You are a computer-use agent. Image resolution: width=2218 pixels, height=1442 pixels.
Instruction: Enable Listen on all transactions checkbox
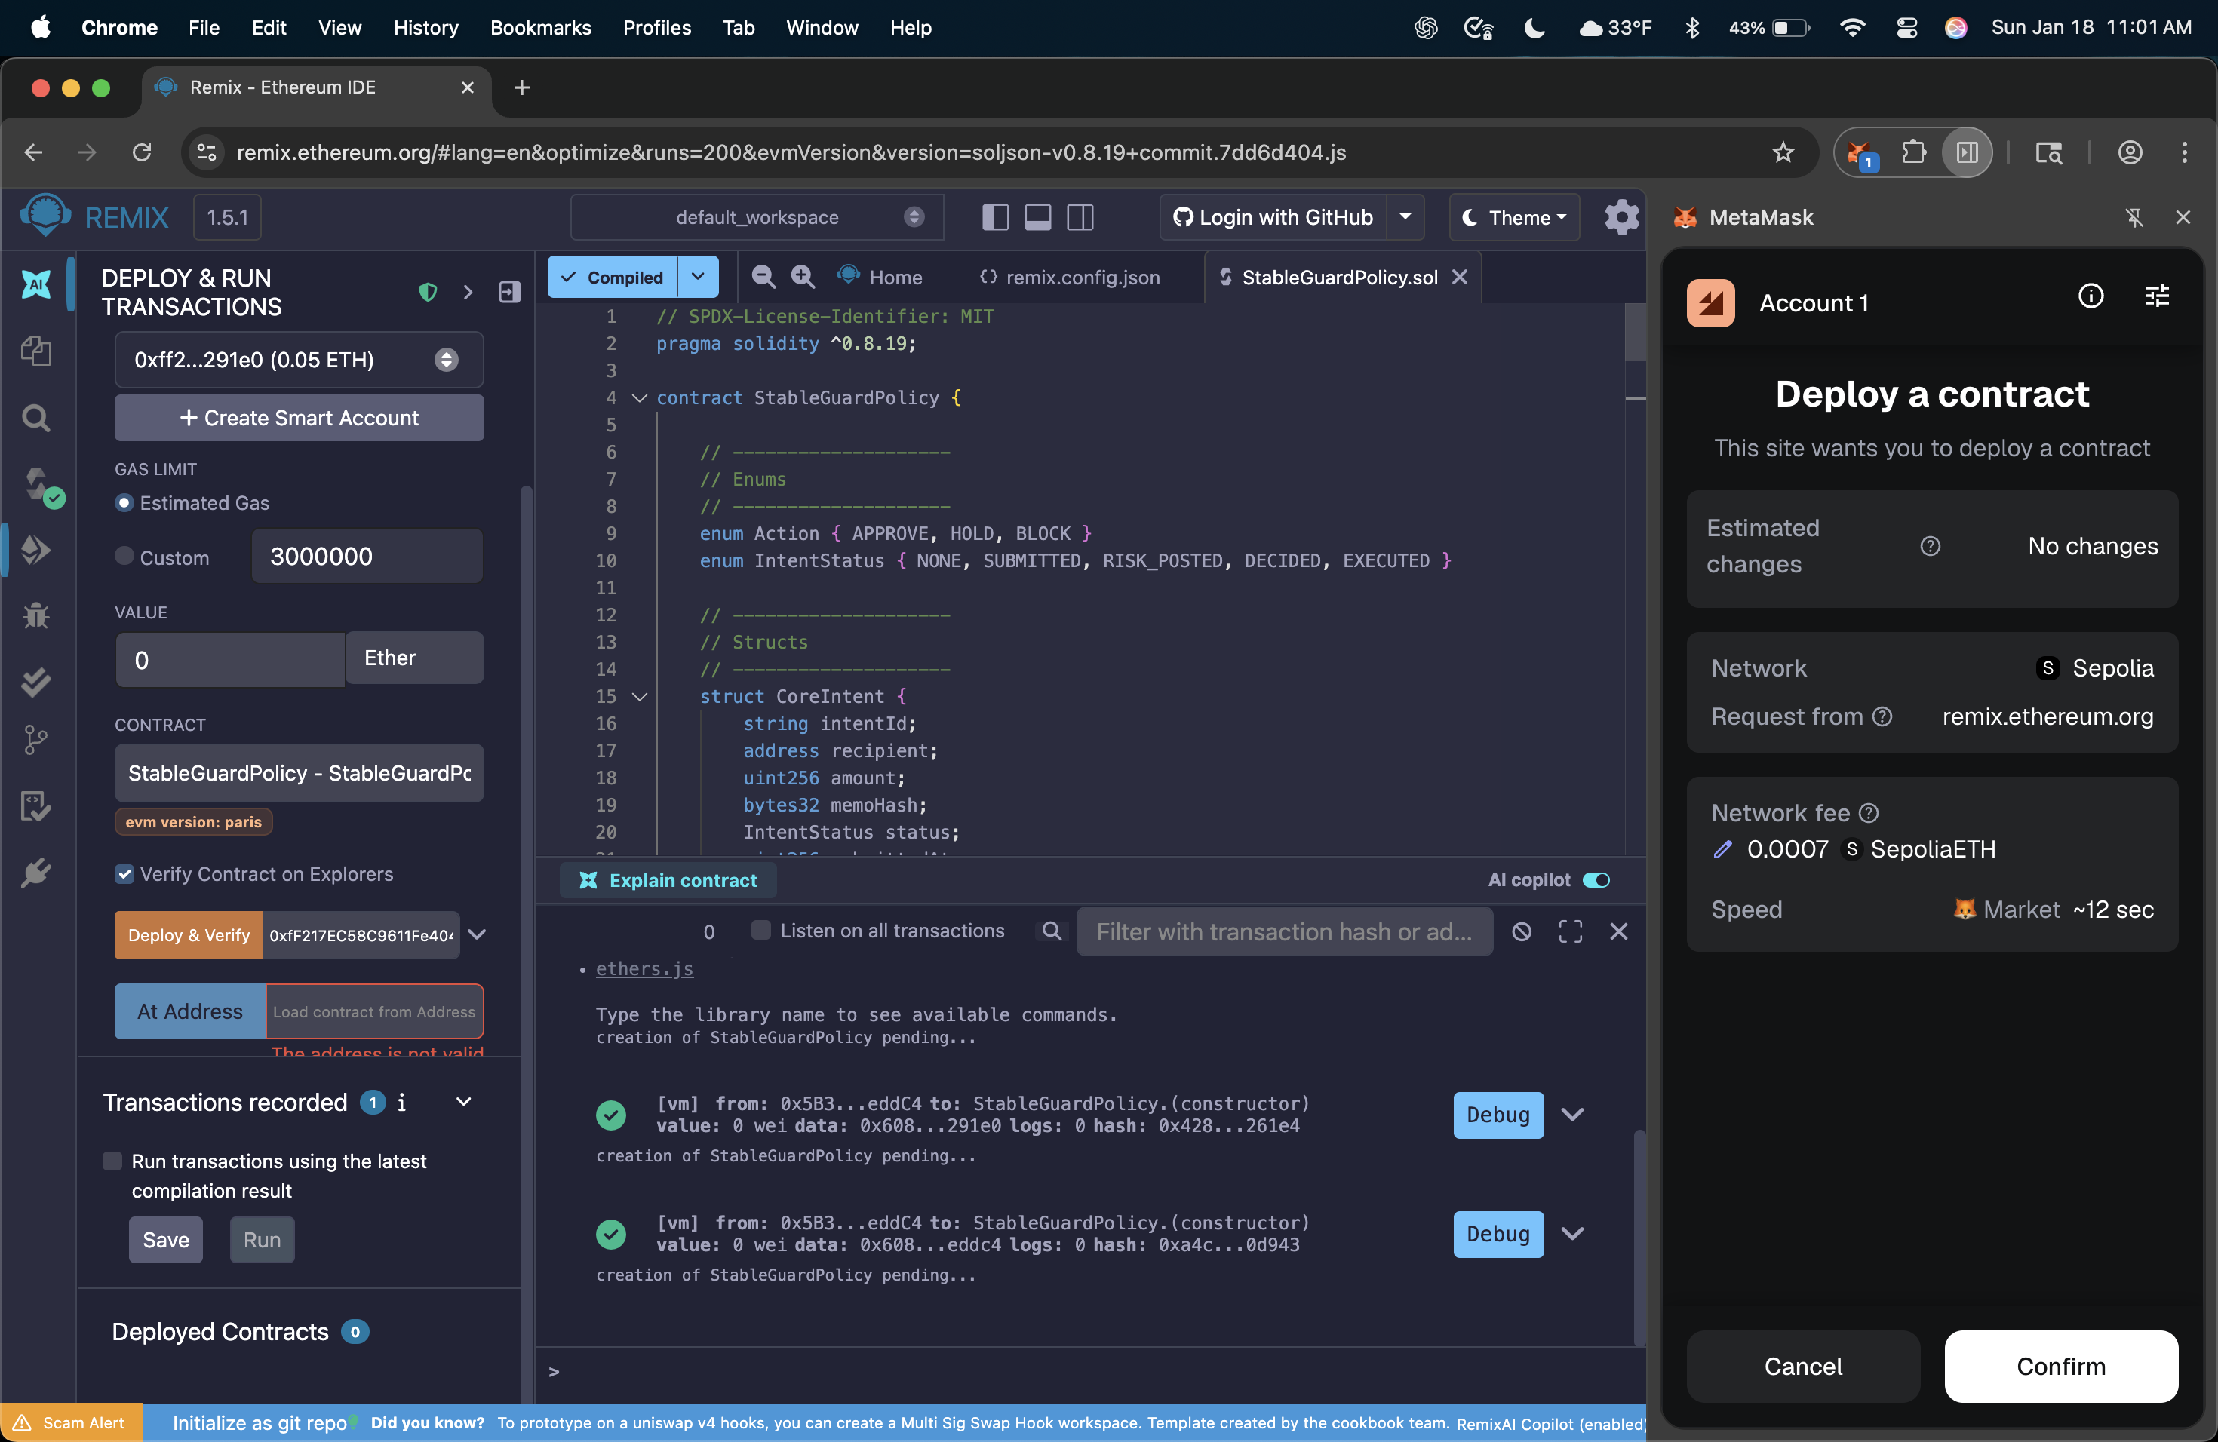[x=760, y=931]
